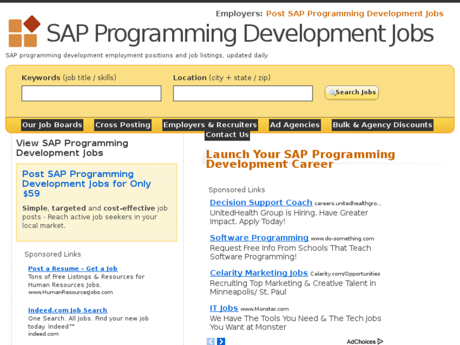The width and height of the screenshot is (460, 345).
Task: Open the Cross Posting menu item
Action: 123,125
